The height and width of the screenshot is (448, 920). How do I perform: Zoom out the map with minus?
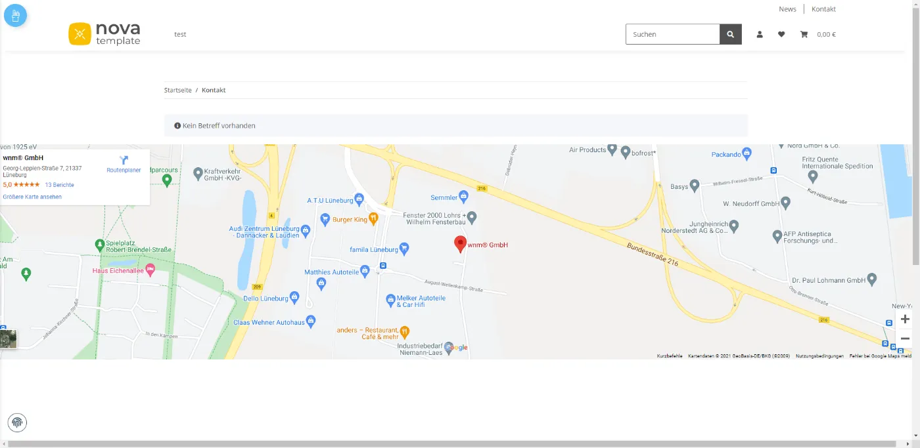click(x=905, y=338)
